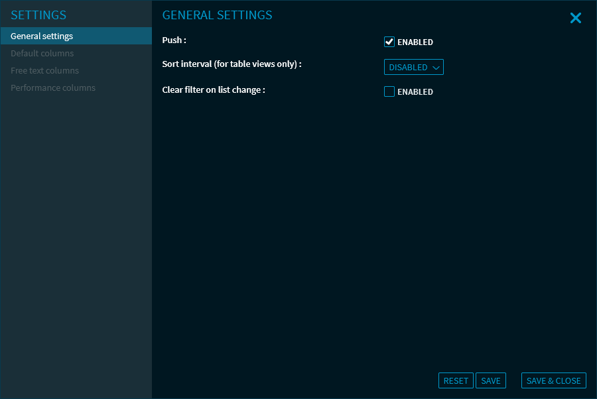
Task: Click the chevron arrow in the Sort interval dropdown
Action: point(436,68)
